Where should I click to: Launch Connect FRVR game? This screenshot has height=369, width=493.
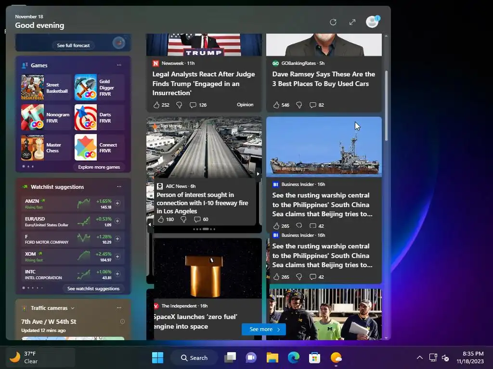[x=99, y=148]
